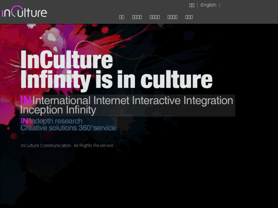The height and width of the screenshot is (208, 278).
Task: Click the 'Inception Infinity' text line
Action: tap(58, 110)
